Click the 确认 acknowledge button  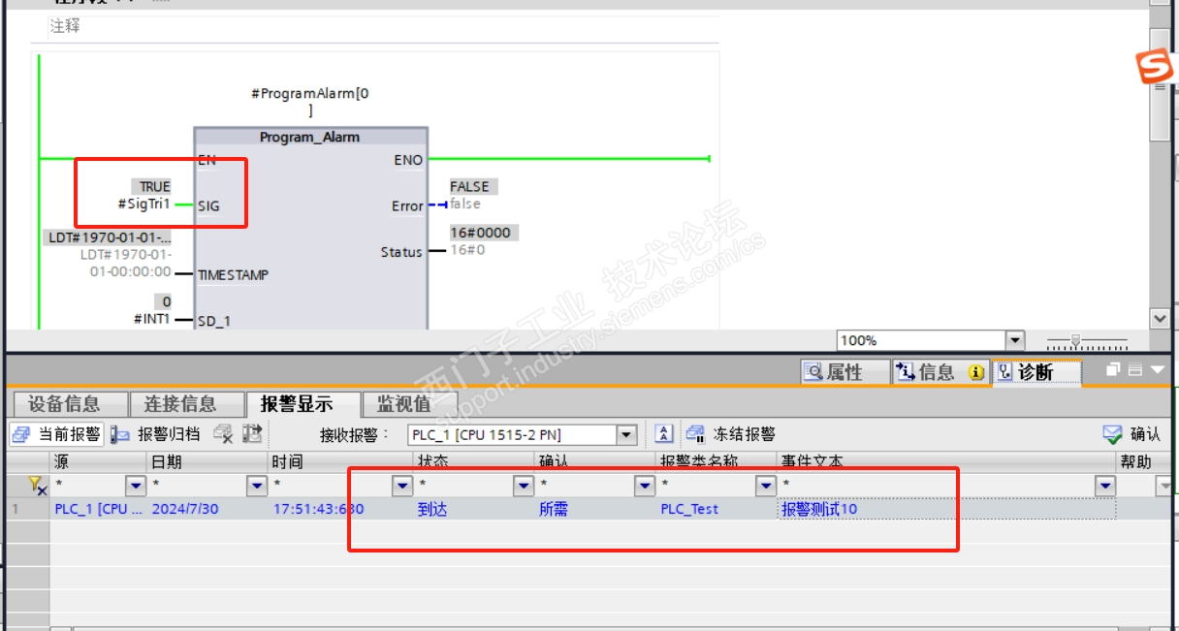coord(1132,434)
